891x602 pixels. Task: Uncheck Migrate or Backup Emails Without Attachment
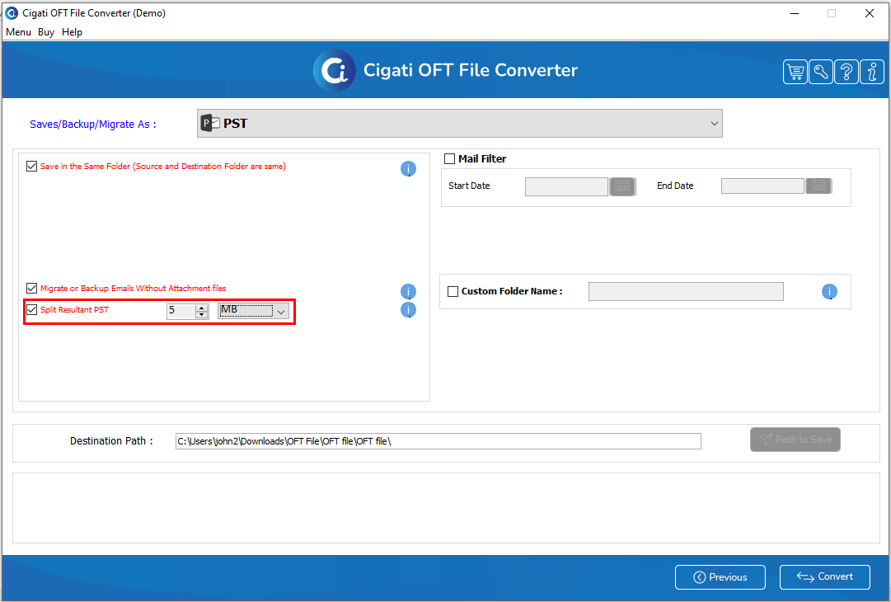click(x=32, y=288)
